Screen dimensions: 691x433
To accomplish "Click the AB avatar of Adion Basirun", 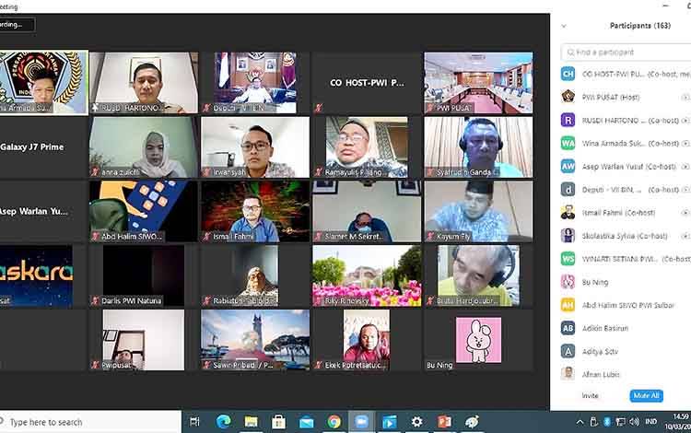I will (568, 328).
